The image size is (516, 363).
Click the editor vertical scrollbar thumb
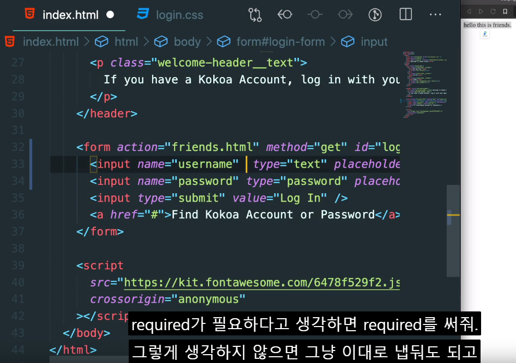point(453,231)
